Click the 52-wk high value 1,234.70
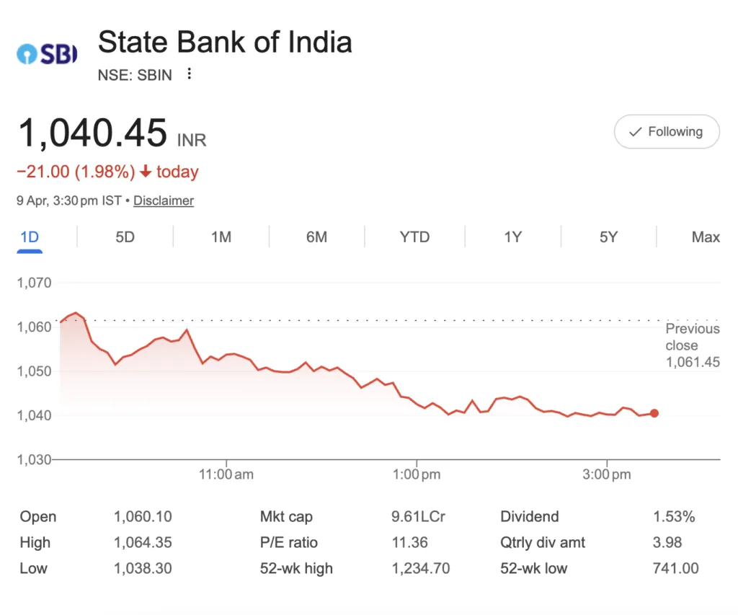 point(421,568)
